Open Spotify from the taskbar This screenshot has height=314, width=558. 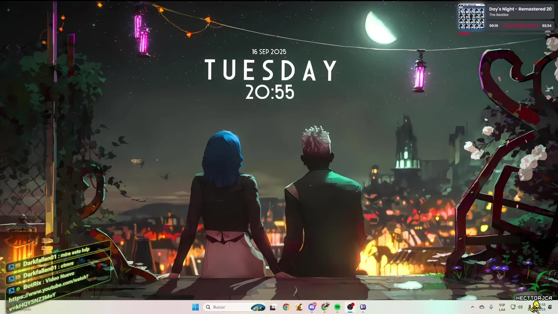click(x=337, y=307)
